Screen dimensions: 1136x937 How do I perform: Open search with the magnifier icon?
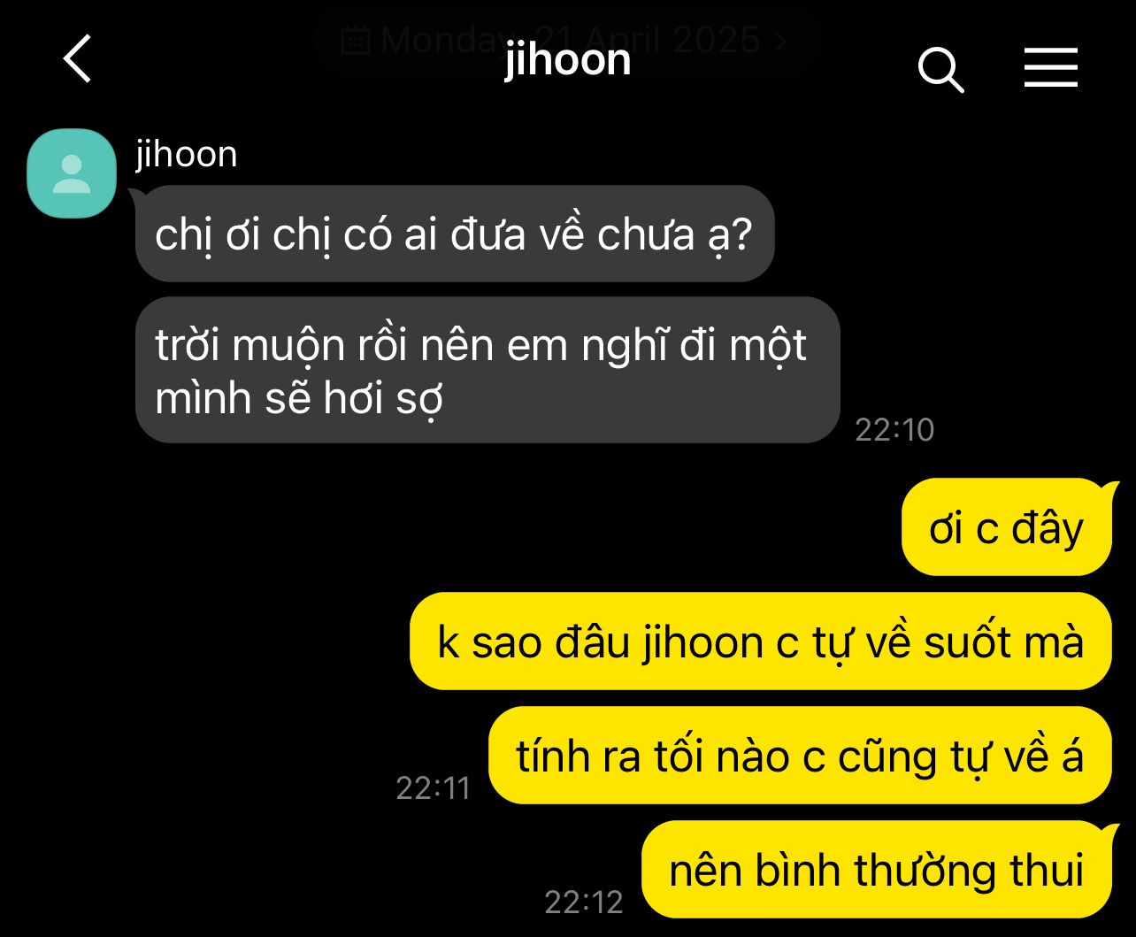(x=940, y=69)
